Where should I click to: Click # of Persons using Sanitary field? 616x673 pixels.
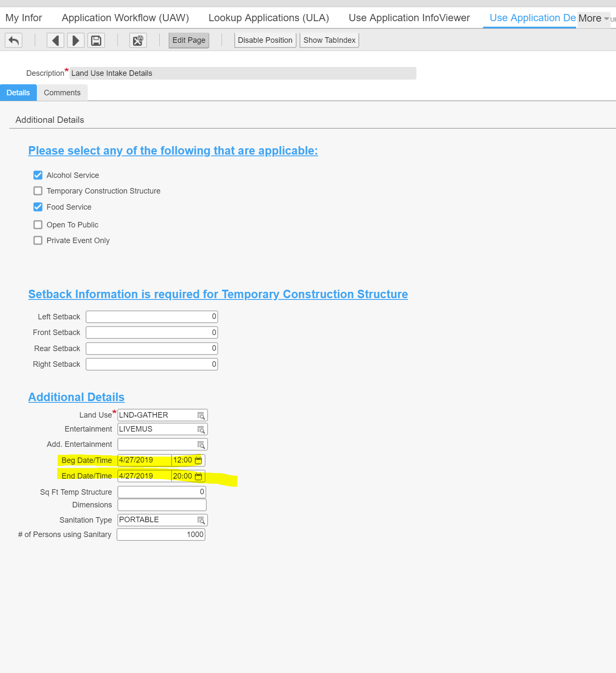point(161,535)
